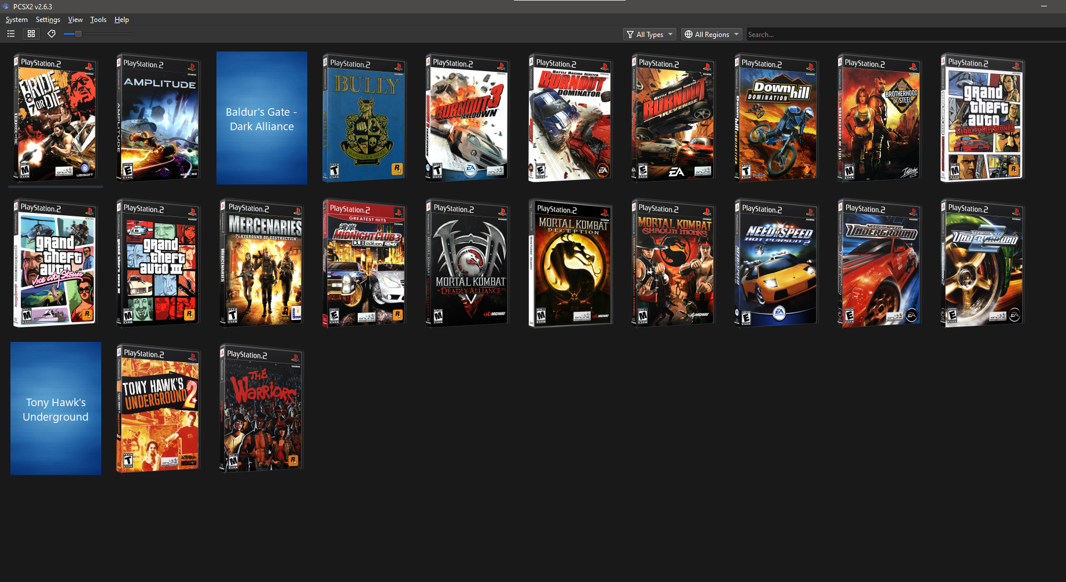Select the Burnout Dominator cover
The width and height of the screenshot is (1066, 582).
click(x=571, y=118)
